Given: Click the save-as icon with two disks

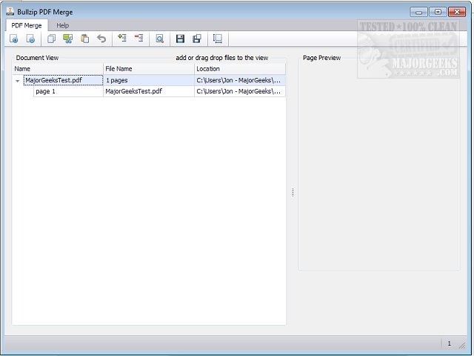Looking at the screenshot, I should tap(197, 39).
